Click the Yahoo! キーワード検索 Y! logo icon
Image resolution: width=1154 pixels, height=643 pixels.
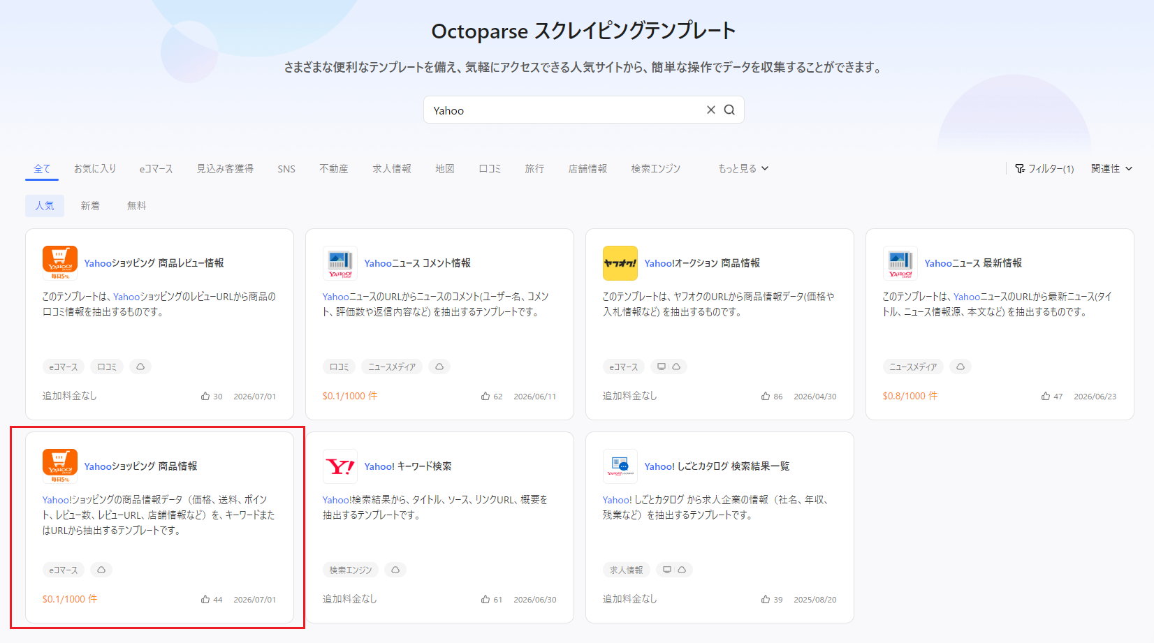click(x=340, y=466)
